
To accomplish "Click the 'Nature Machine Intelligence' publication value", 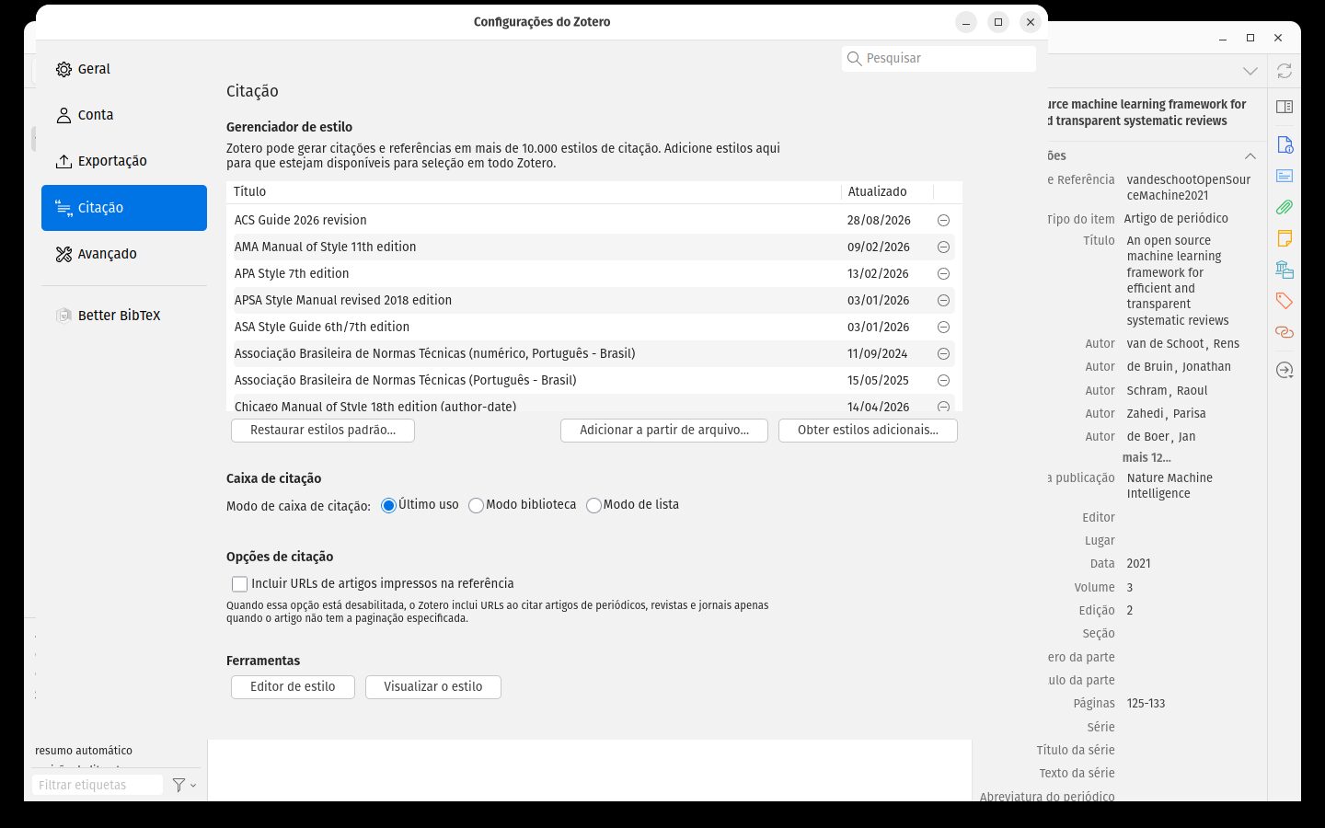I will point(1169,486).
